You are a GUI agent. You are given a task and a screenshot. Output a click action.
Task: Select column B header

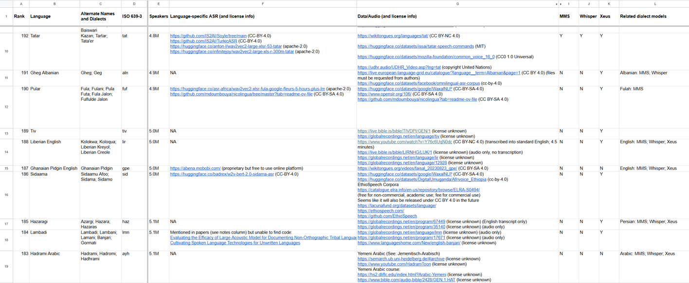[54, 4]
